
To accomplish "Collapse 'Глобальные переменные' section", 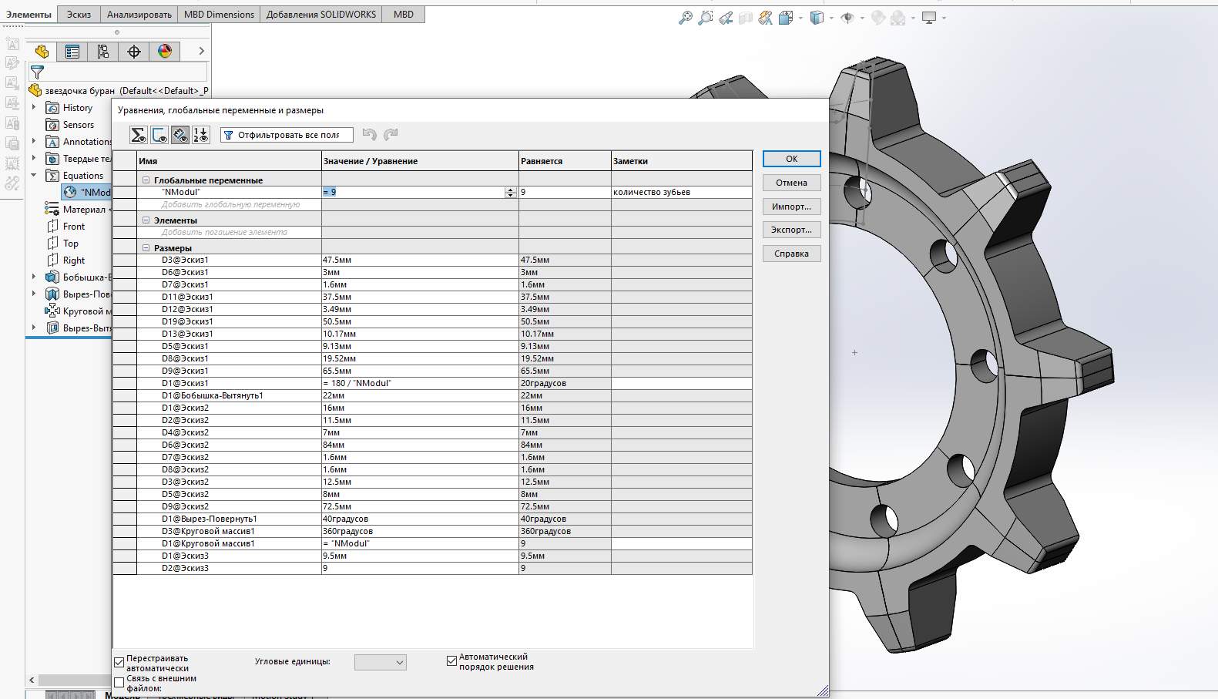I will coord(146,180).
